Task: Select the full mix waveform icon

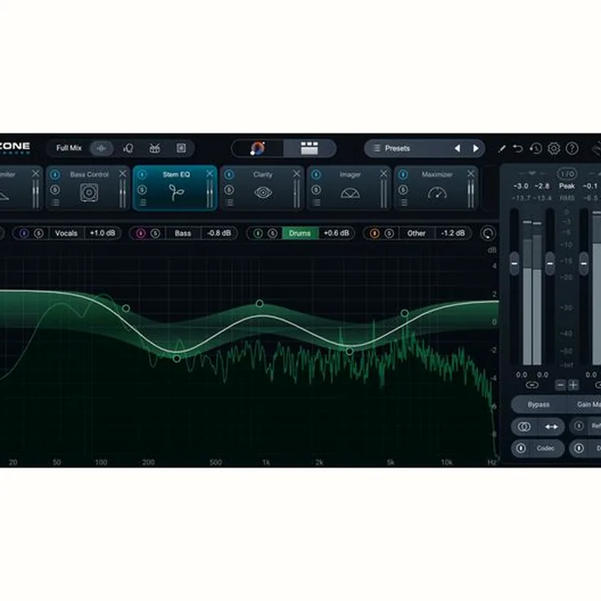Action: coord(102,149)
